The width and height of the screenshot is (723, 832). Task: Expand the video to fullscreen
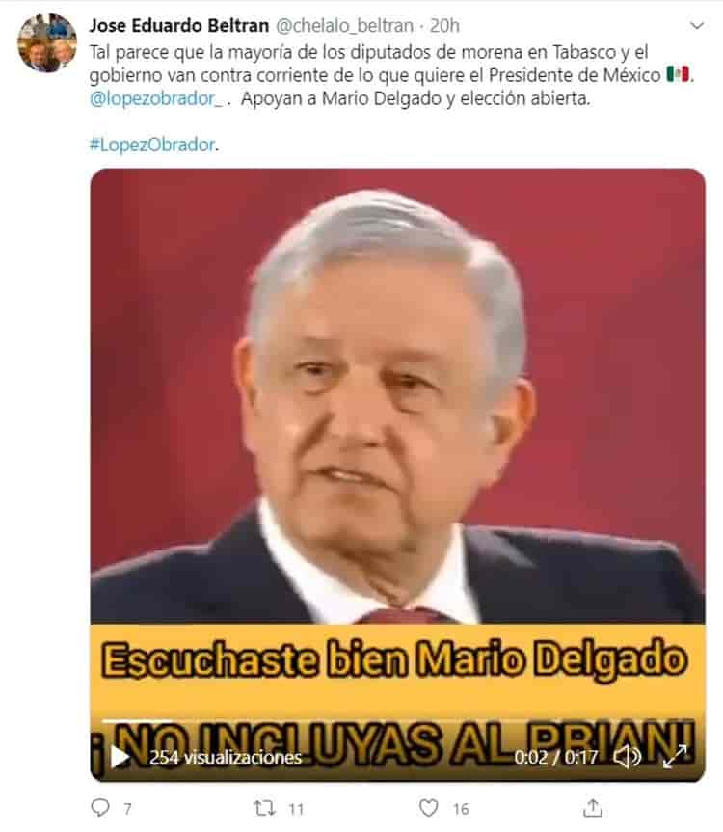click(x=676, y=757)
